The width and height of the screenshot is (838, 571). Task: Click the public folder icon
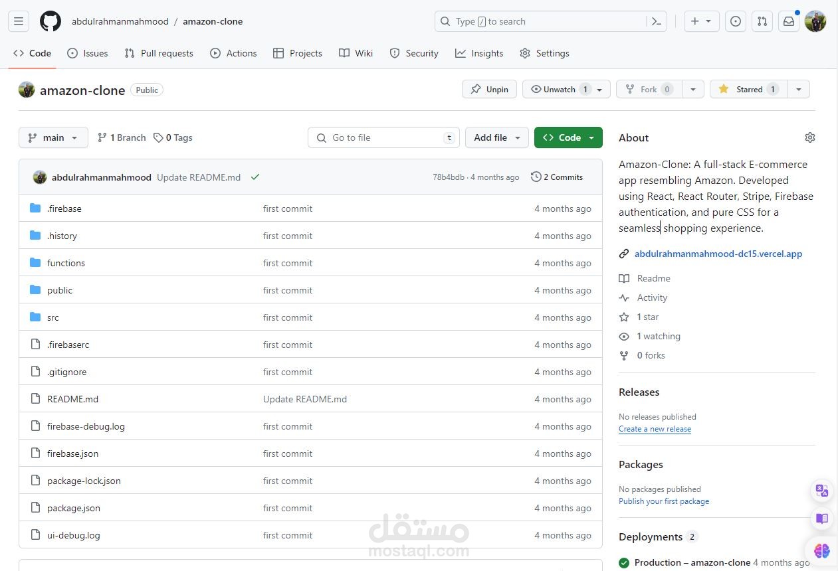(35, 290)
